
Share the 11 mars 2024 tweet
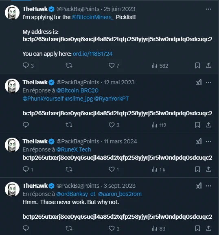pyautogui.click(x=208, y=169)
